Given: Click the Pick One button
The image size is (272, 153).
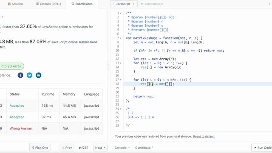Looking at the screenshot, I should tap(40, 147).
